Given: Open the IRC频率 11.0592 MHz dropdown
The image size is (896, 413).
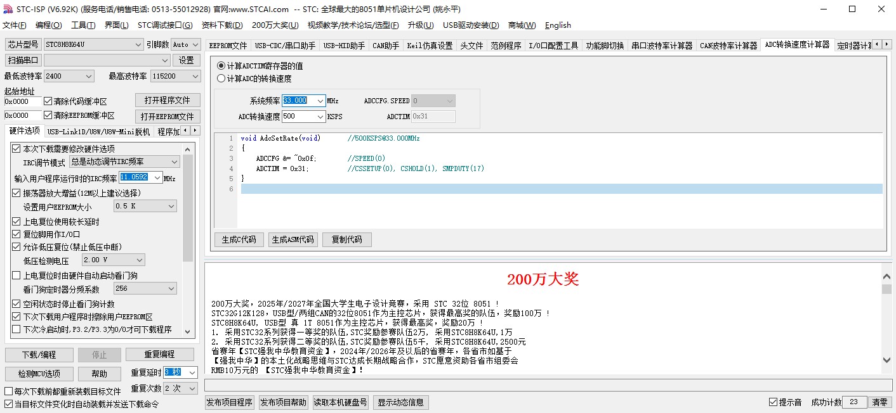Looking at the screenshot, I should [157, 177].
